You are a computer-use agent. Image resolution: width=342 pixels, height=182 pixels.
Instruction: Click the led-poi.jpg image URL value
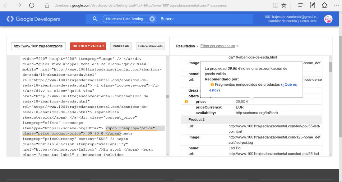(x=275, y=140)
